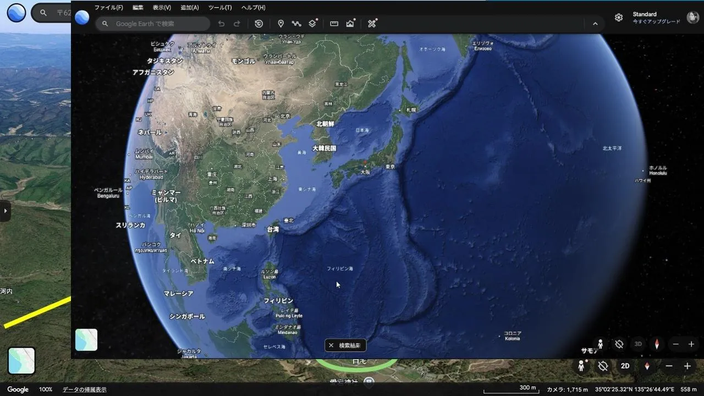Click the 100% zoom status
The width and height of the screenshot is (704, 396).
point(46,389)
